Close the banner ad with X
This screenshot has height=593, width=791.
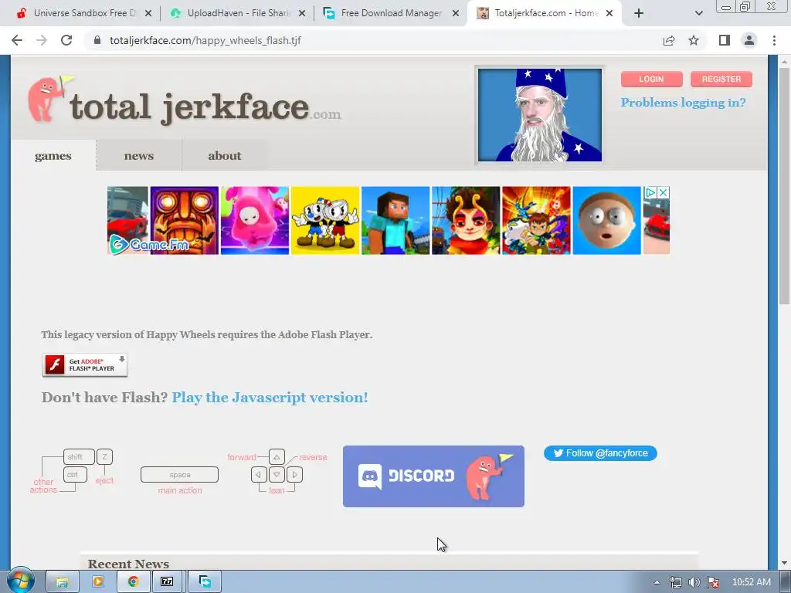(x=664, y=192)
